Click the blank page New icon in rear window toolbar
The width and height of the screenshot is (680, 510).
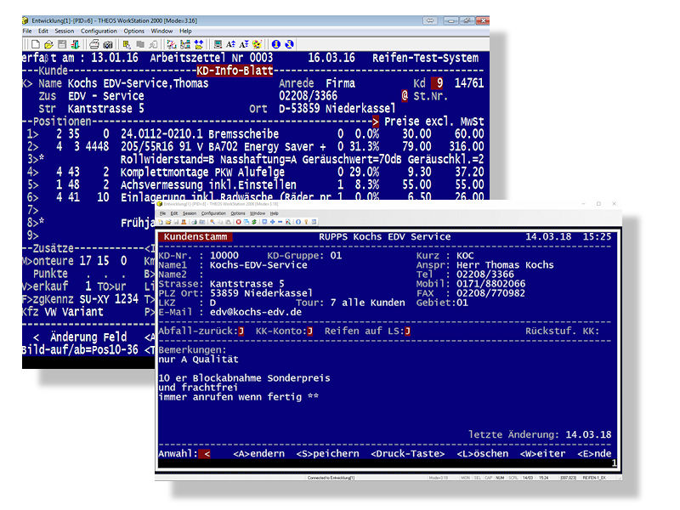36,44
